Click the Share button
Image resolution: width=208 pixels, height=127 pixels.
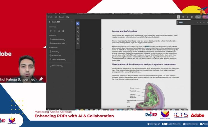click(x=198, y=17)
